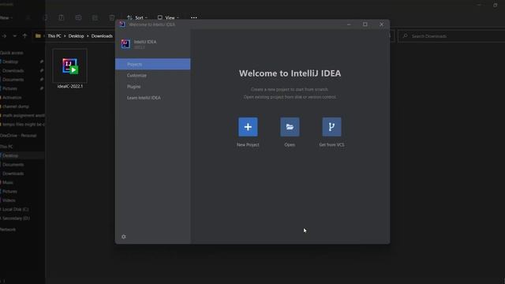Click the Share icon in Explorer toolbar
The width and height of the screenshot is (505, 284).
click(95, 17)
